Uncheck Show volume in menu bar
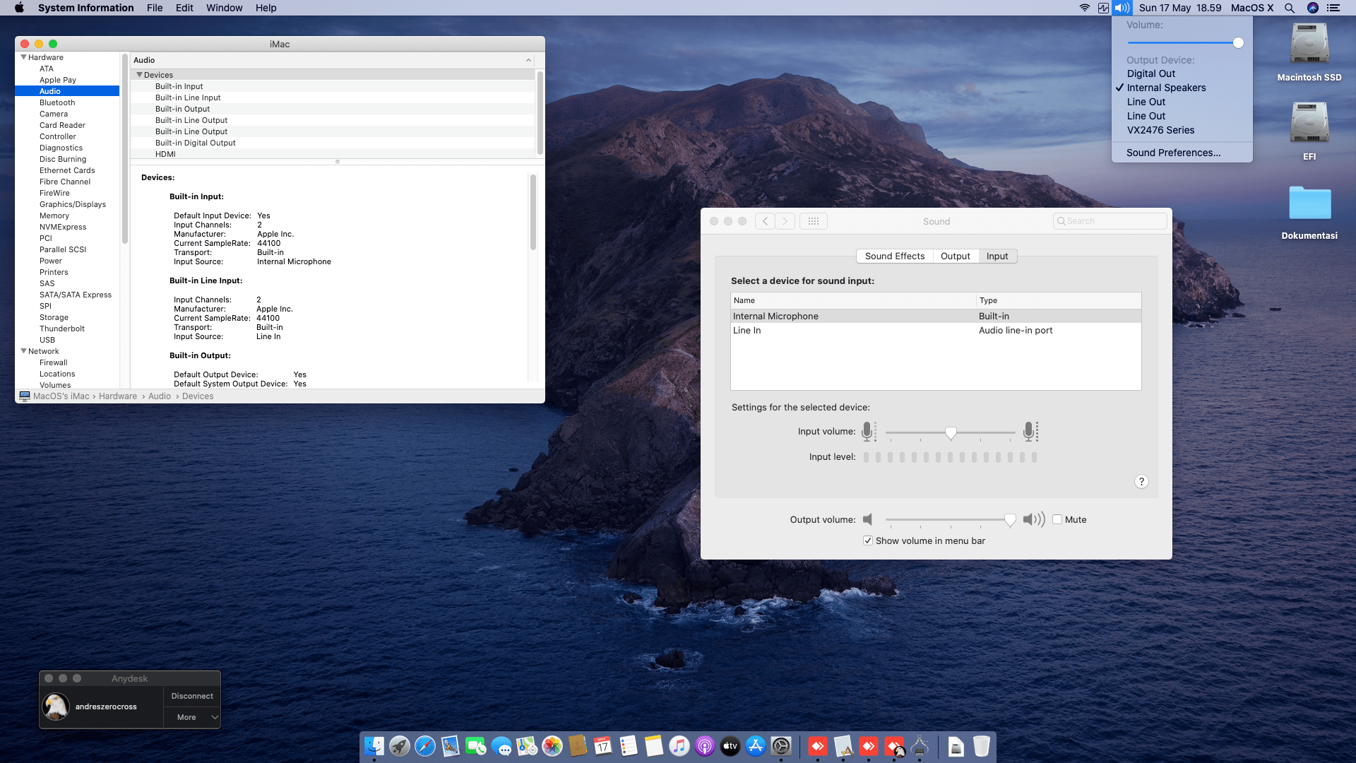 pos(868,540)
